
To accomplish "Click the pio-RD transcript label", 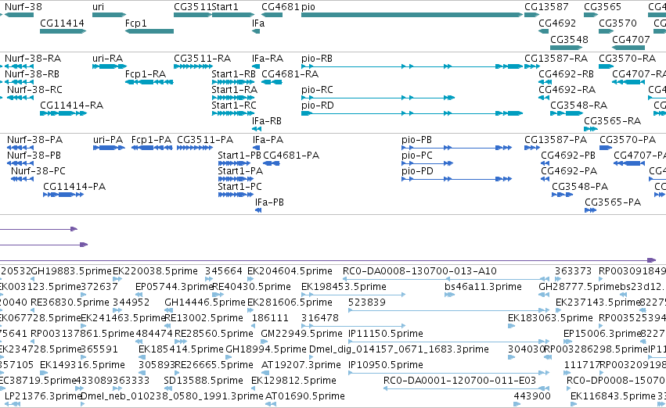I will click(x=317, y=106).
